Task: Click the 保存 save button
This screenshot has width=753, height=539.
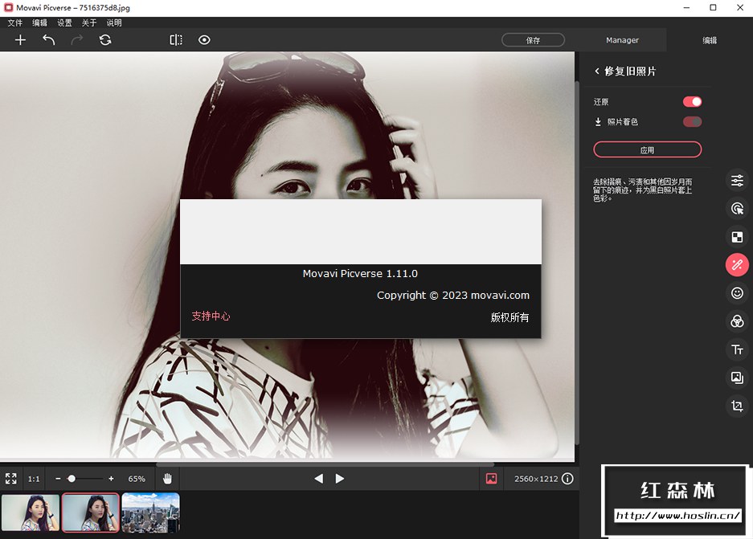Action: 533,40
